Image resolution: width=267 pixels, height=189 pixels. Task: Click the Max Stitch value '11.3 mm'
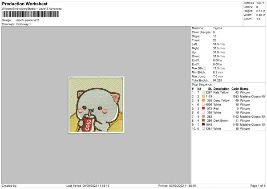(219, 68)
